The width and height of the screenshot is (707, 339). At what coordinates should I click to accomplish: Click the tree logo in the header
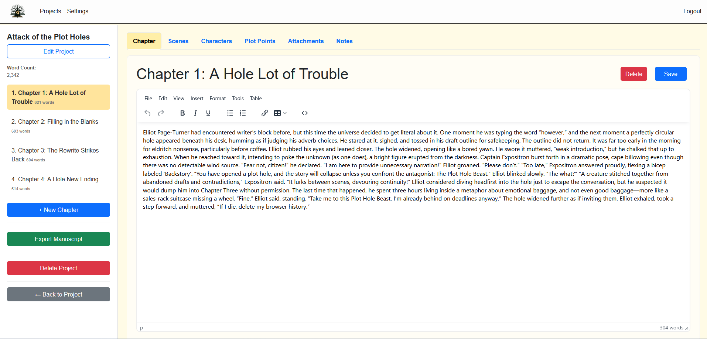(17, 11)
